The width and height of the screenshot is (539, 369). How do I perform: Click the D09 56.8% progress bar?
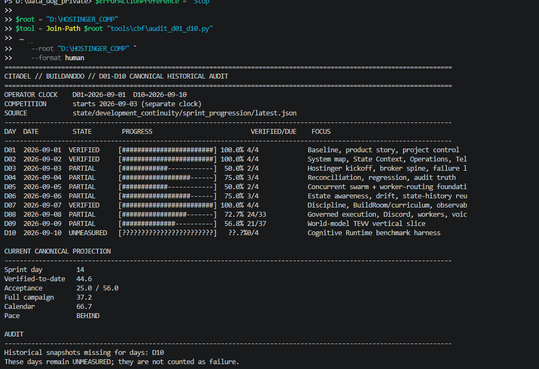[168, 224]
